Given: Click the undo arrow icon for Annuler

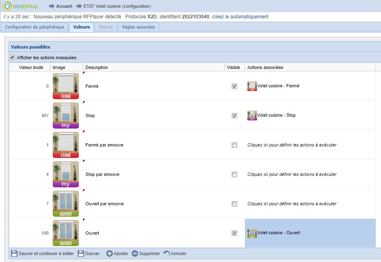Looking at the screenshot, I should 166,253.
